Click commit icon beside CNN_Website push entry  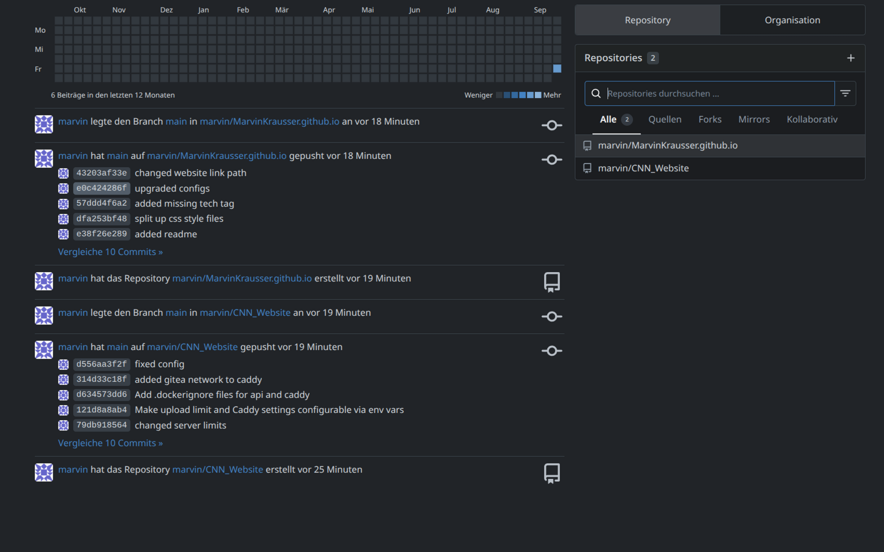[x=552, y=351]
